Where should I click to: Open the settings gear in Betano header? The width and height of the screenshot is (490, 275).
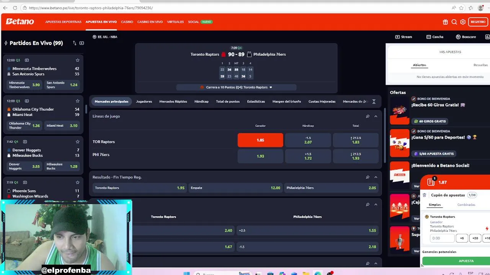click(463, 22)
